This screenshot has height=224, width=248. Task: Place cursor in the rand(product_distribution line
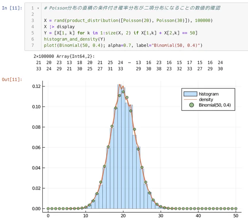[x=128, y=20]
